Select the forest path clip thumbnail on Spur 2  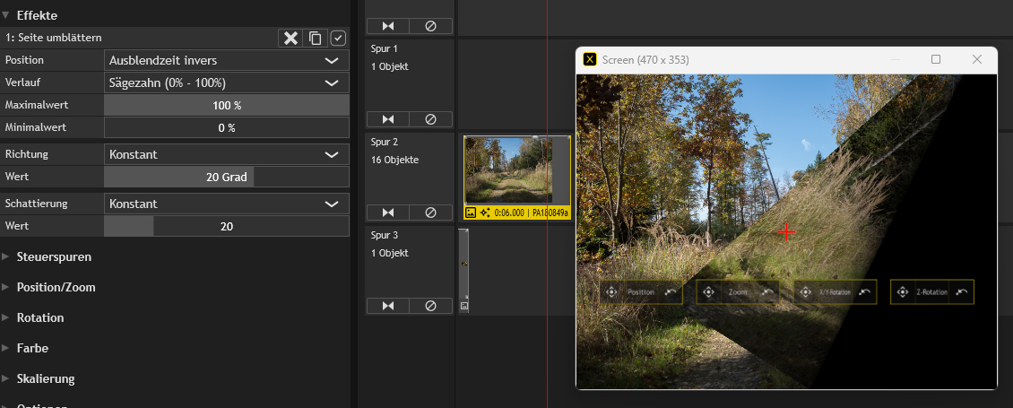coord(508,170)
